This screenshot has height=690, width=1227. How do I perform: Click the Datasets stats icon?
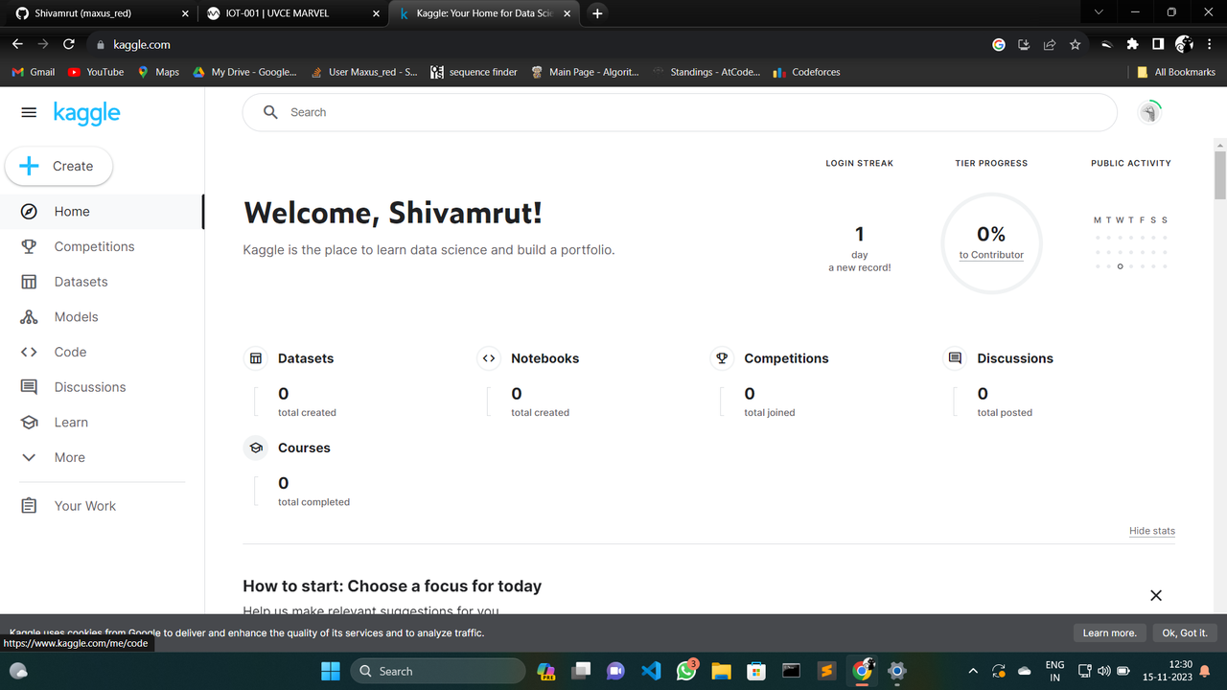(x=256, y=358)
